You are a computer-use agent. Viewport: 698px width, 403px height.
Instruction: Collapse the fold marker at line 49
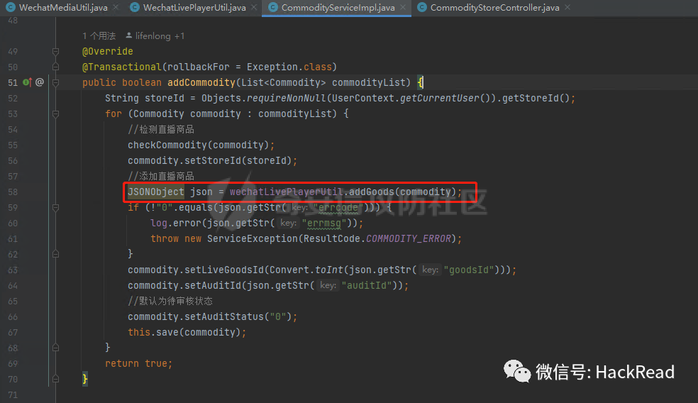coord(55,52)
